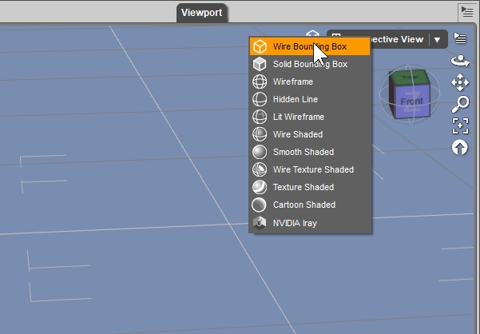Select Texture Shaded draw style
480x334 pixels.
click(310, 187)
